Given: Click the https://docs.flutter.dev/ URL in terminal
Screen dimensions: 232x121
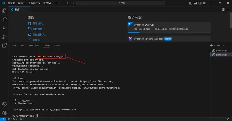Looking at the screenshot, I should 97,81.
